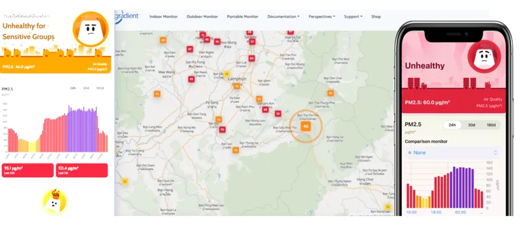Click the red 68 marker near Ban Jam Bon

click(265, 110)
